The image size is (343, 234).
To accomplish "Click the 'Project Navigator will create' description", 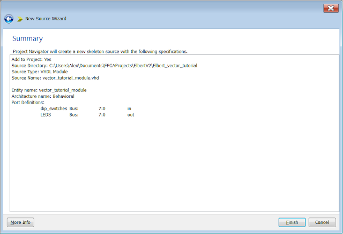I will click(x=100, y=51).
